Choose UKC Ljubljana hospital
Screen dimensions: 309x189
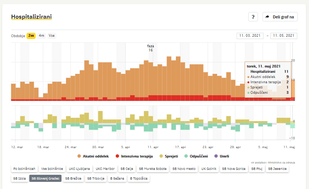click(x=79, y=169)
